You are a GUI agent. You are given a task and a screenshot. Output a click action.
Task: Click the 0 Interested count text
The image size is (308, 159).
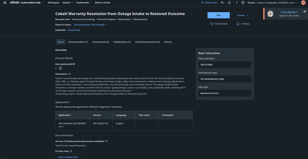pos(221,24)
